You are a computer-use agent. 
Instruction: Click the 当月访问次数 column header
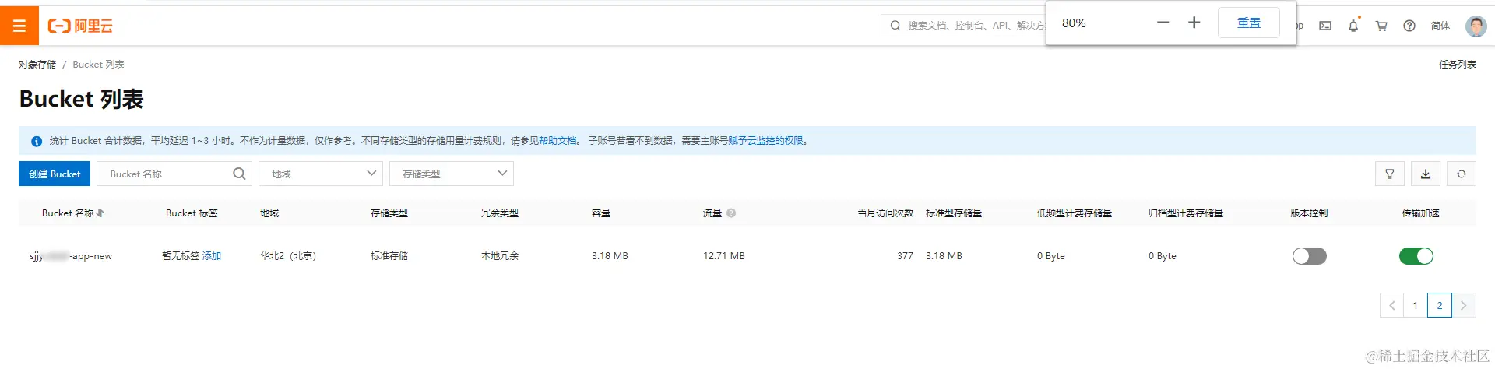pos(885,213)
